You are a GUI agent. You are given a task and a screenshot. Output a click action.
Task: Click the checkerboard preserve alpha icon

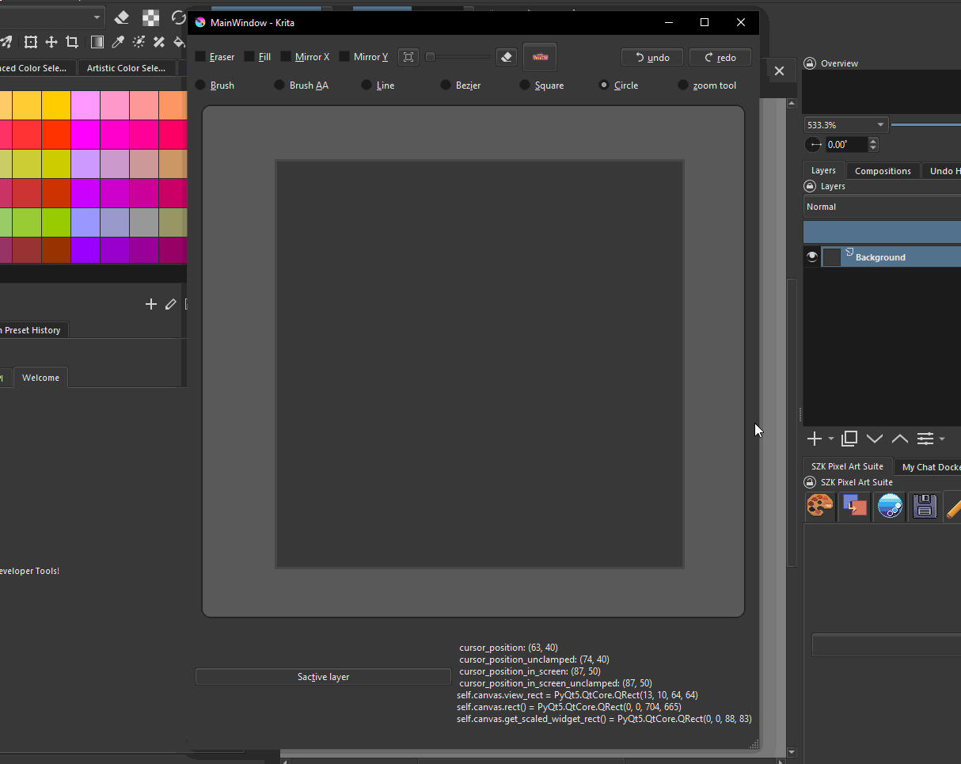(x=150, y=17)
